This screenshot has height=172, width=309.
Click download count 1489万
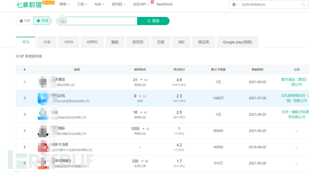tap(218, 98)
